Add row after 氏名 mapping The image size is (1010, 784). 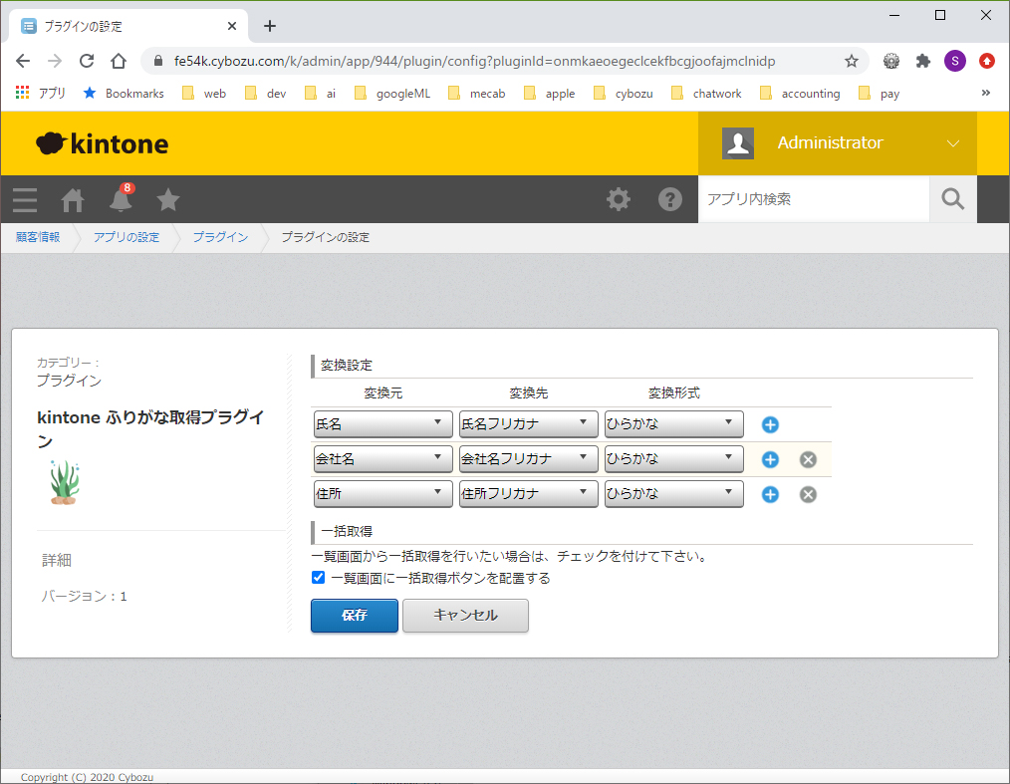point(770,424)
